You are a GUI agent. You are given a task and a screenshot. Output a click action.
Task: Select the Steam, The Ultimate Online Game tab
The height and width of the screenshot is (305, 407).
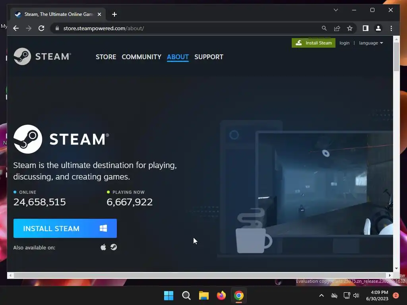(58, 14)
